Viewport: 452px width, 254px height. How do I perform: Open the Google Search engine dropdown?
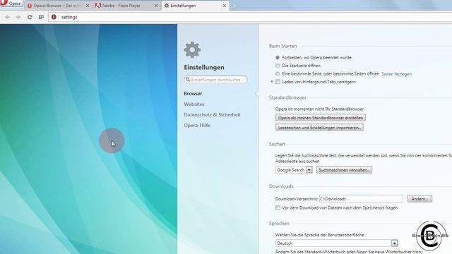(294, 170)
